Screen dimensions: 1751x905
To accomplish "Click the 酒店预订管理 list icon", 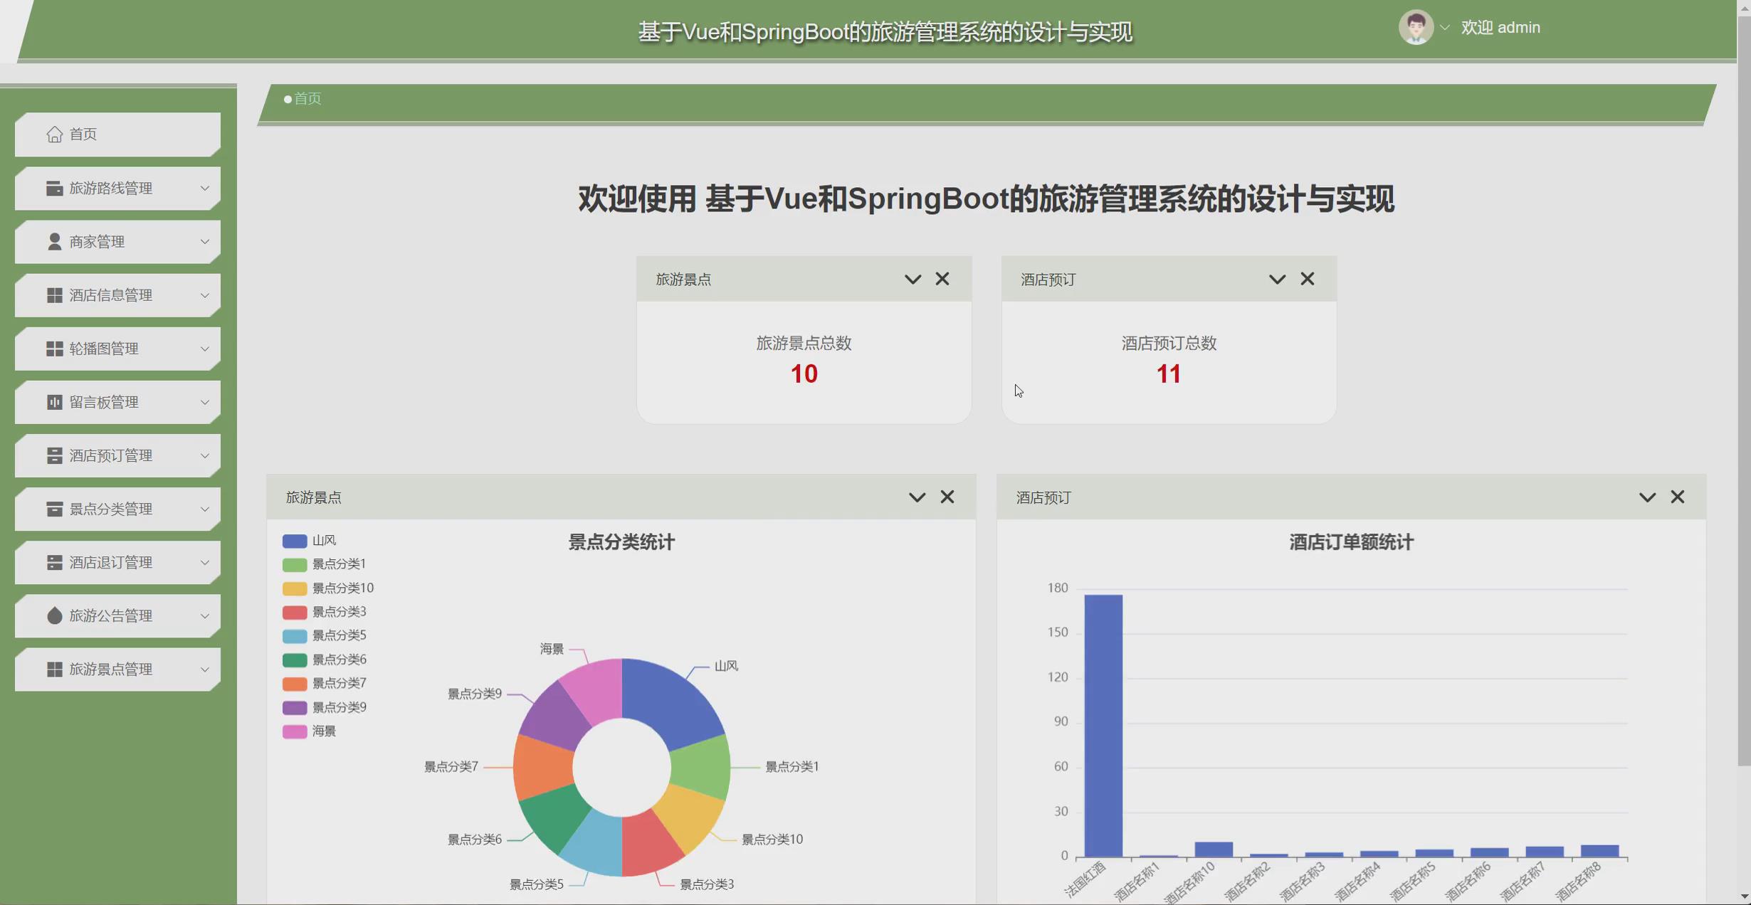I will pos(54,455).
